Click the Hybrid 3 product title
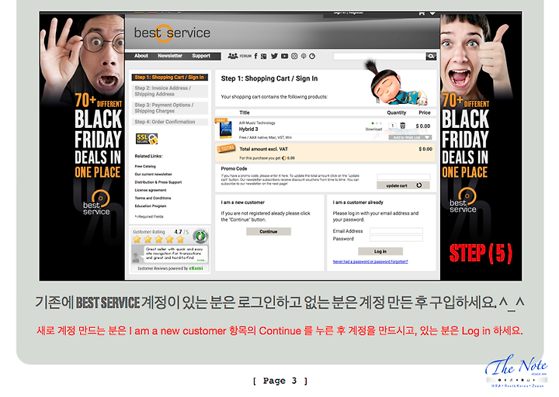The image size is (559, 397). (x=248, y=129)
